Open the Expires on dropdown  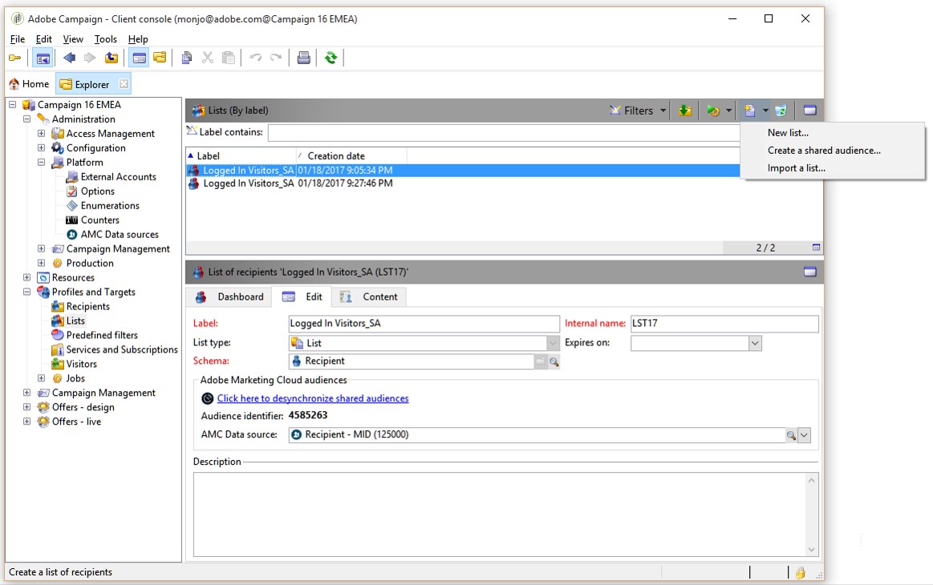click(755, 343)
